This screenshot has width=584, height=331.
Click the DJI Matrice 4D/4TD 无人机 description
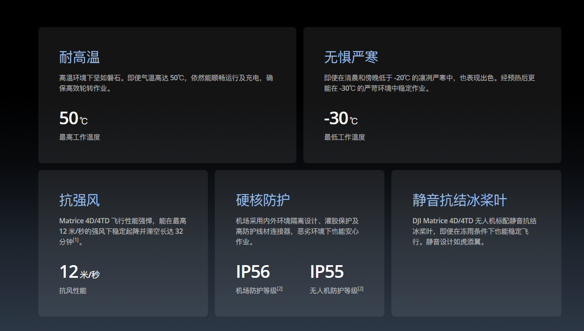coord(475,231)
